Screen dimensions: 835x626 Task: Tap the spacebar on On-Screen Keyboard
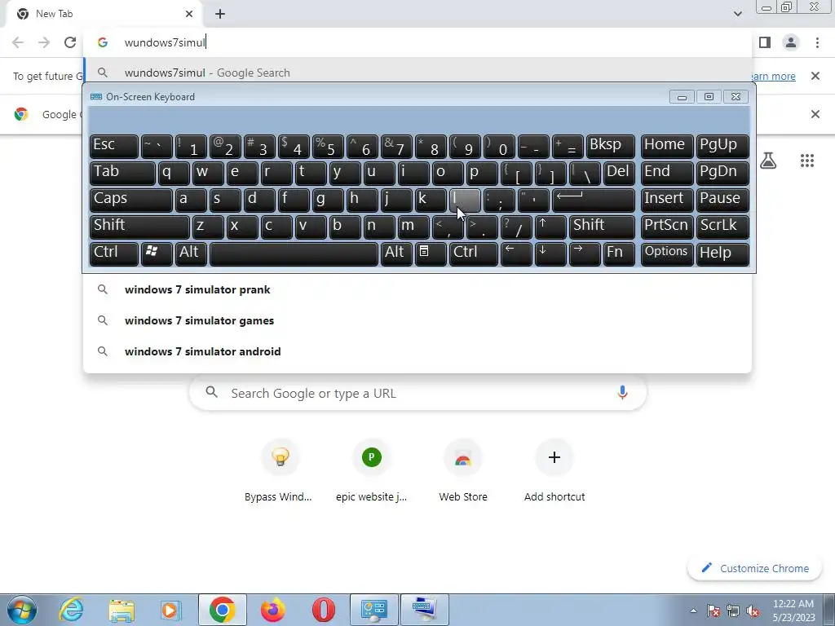click(x=294, y=253)
